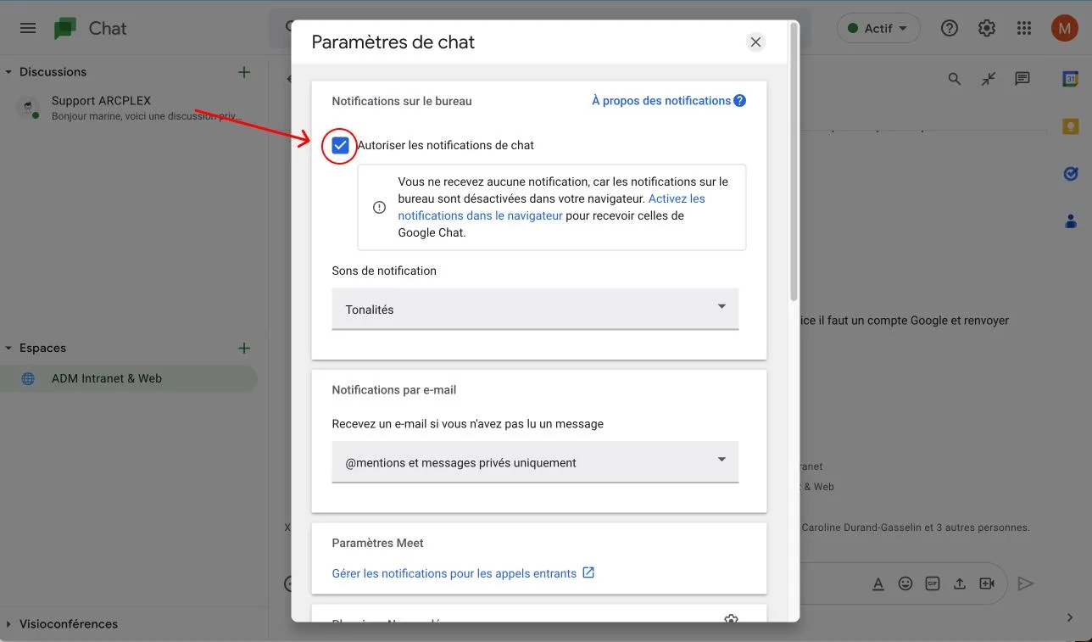Open the Actif status dropdown

[878, 28]
